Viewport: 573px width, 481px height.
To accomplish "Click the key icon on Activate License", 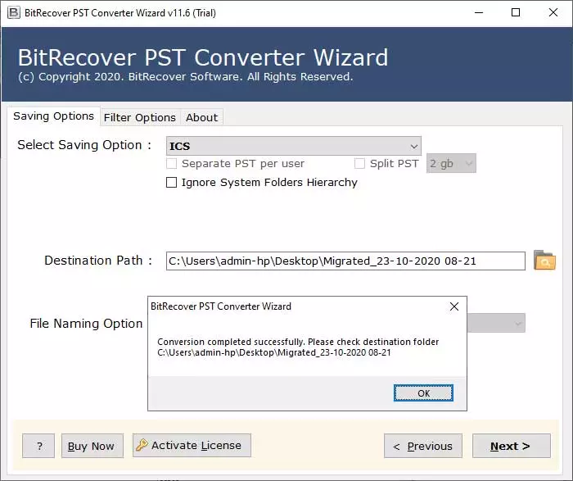I will point(142,446).
